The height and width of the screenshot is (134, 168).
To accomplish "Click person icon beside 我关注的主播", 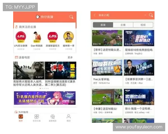I will 17,27.
